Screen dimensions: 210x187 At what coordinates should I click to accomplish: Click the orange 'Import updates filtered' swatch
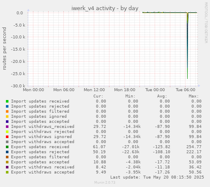pyautogui.click(x=7, y=111)
